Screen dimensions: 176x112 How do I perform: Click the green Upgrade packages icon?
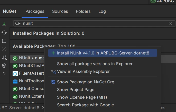[x=4, y=24]
